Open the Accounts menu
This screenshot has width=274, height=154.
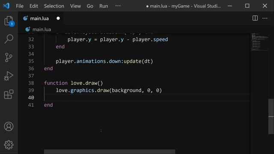point(9,127)
